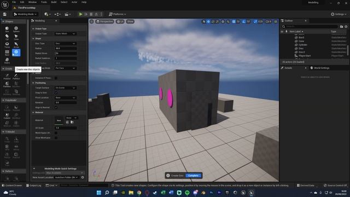The height and width of the screenshot is (197, 350).
Task: Toggle Align to Normal checkbox
Action: click(x=56, y=107)
